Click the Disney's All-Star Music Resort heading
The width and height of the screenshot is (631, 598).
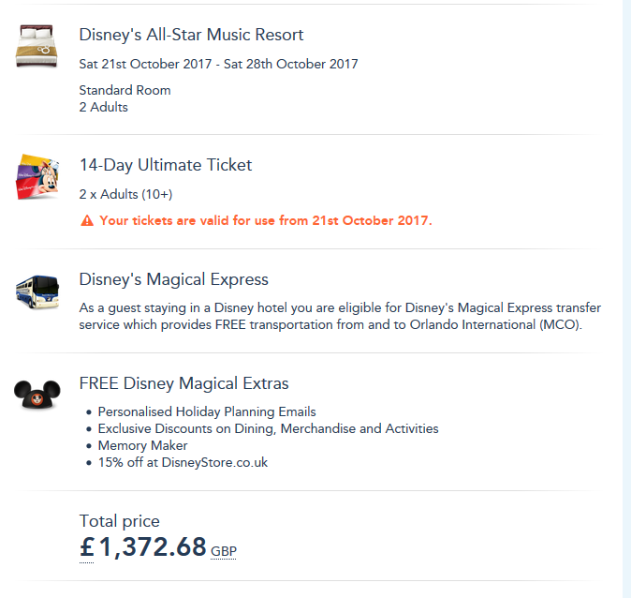(191, 35)
